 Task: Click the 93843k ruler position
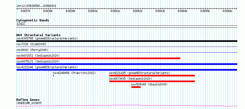point(160,11)
